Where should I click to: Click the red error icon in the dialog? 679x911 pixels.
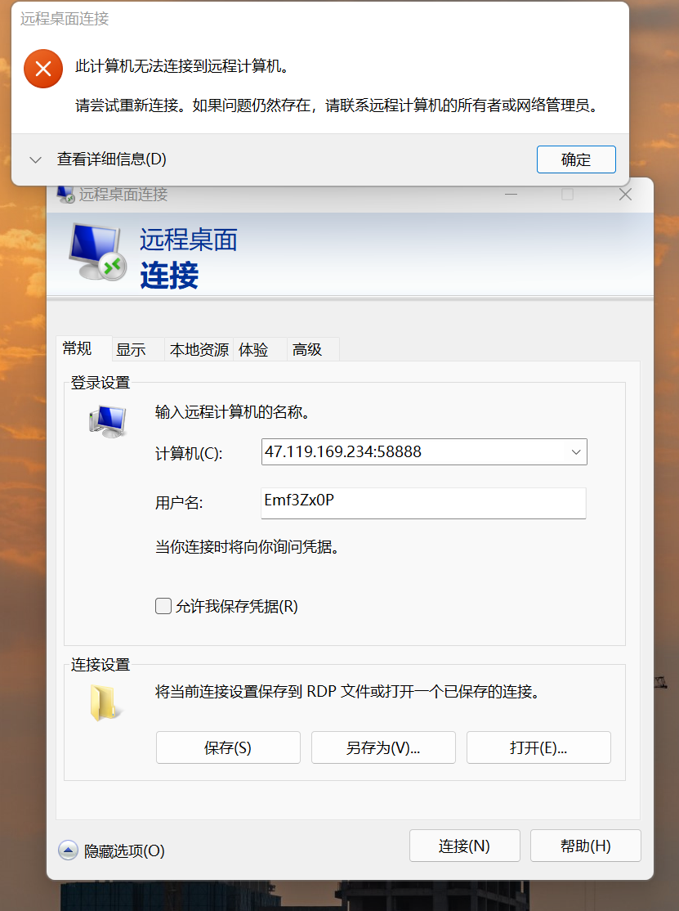(43, 70)
